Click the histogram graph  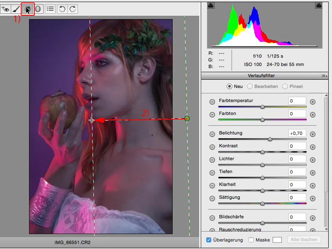(265, 25)
